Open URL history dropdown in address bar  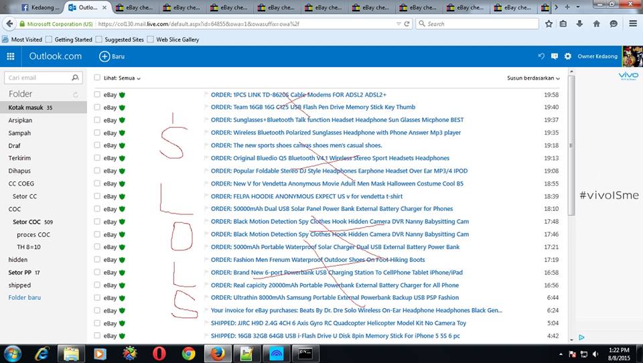point(398,24)
